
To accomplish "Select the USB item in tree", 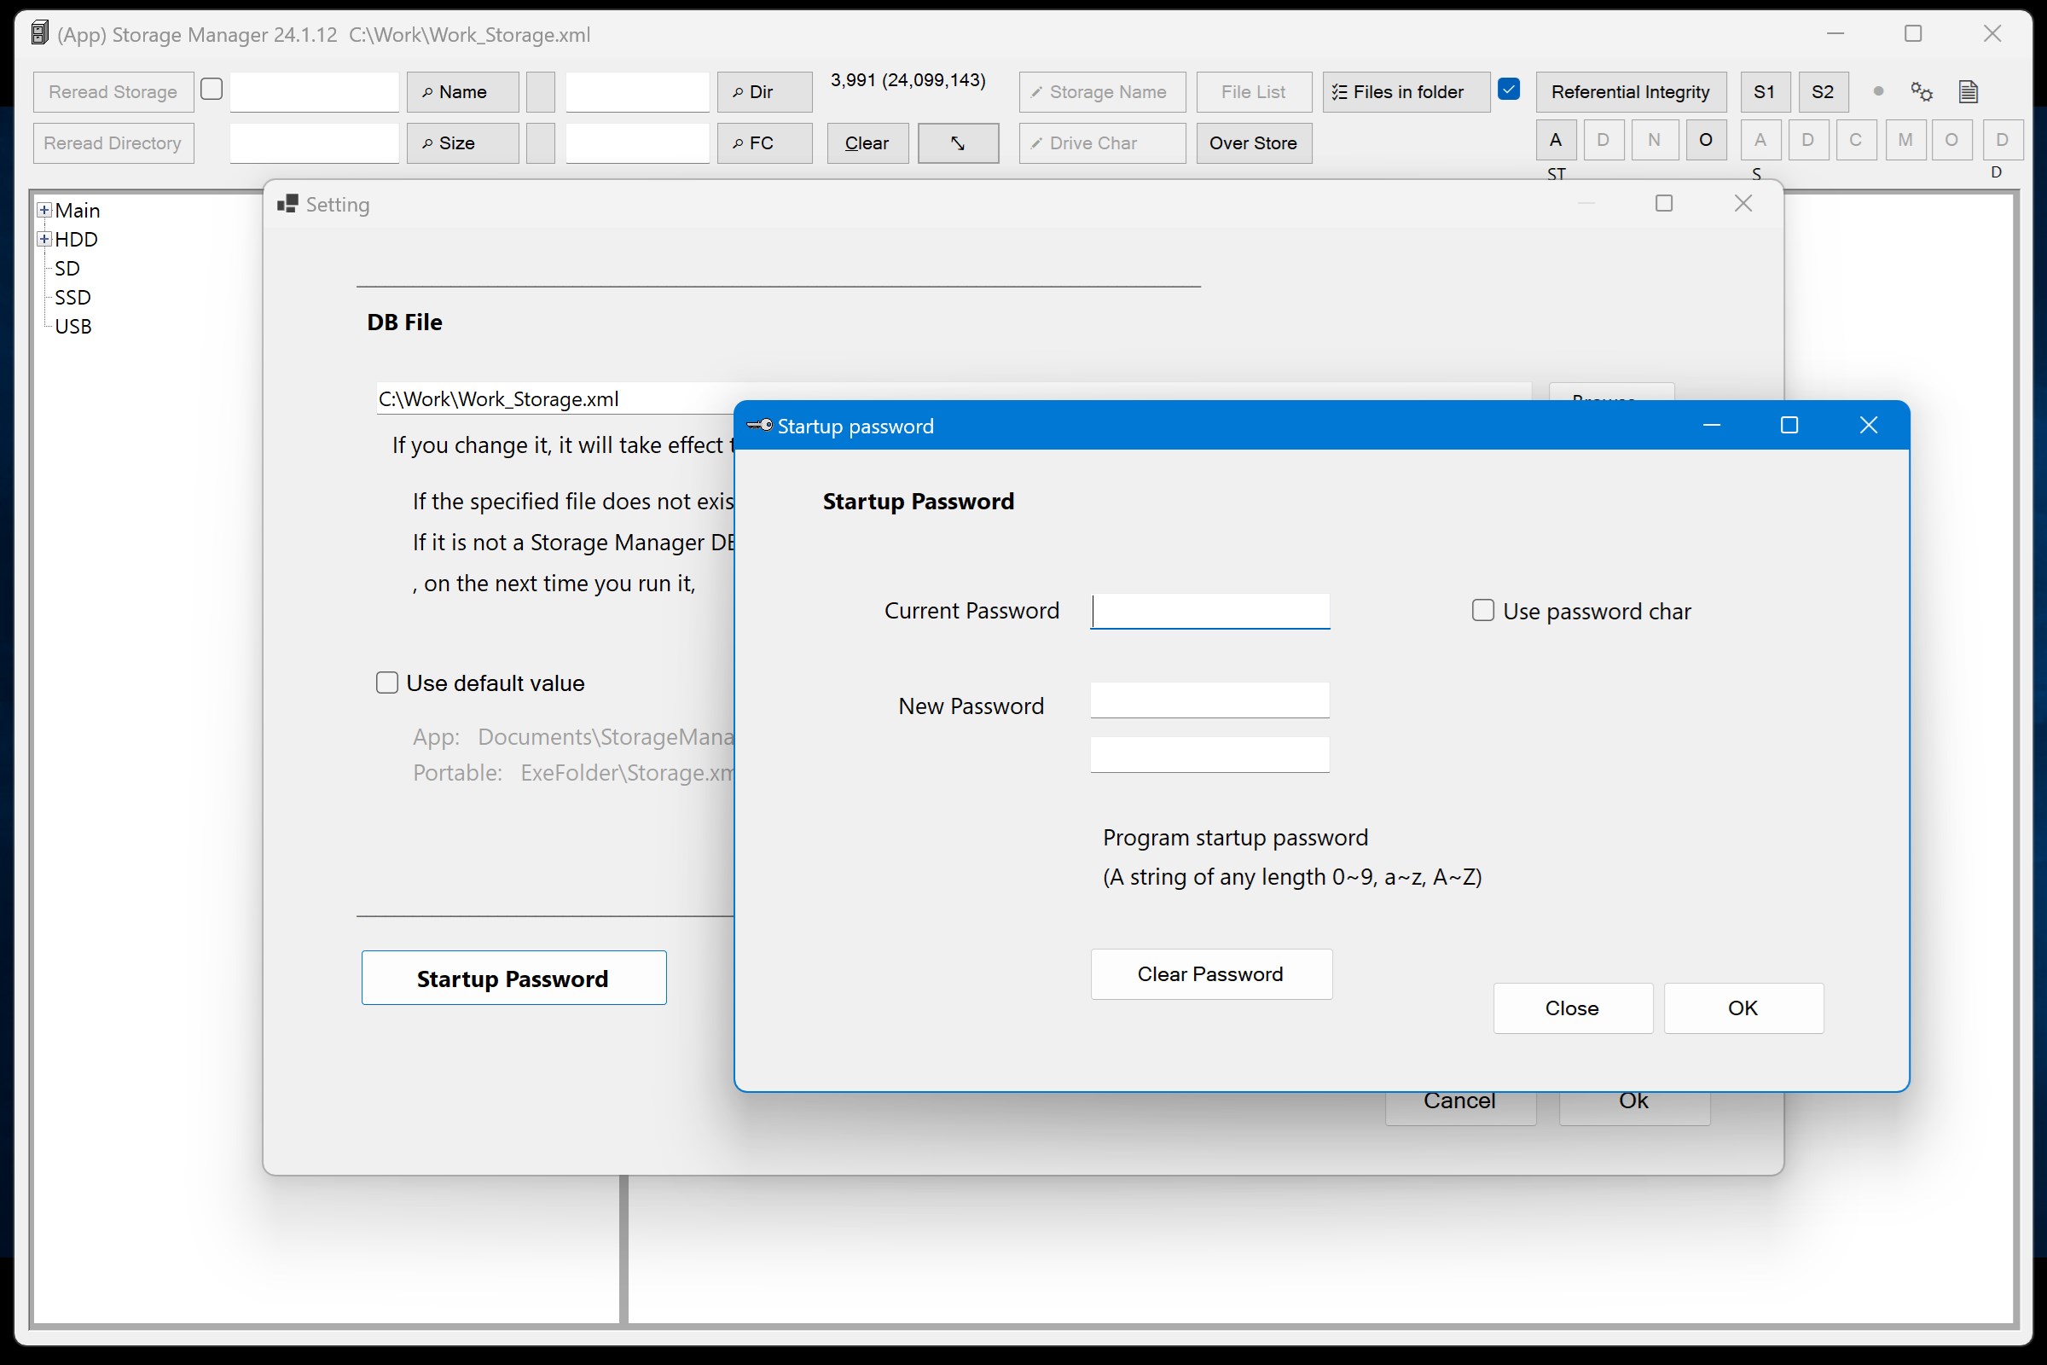I will click(72, 327).
